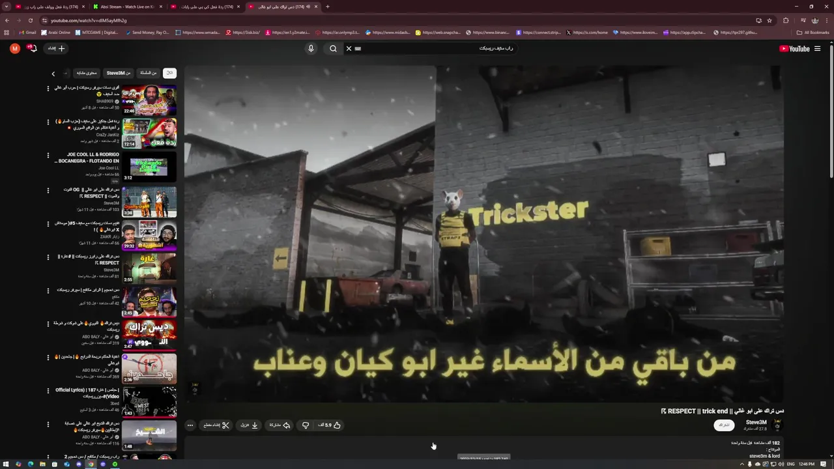Go to the YouTube home logo
The image size is (834, 469).
click(794, 48)
